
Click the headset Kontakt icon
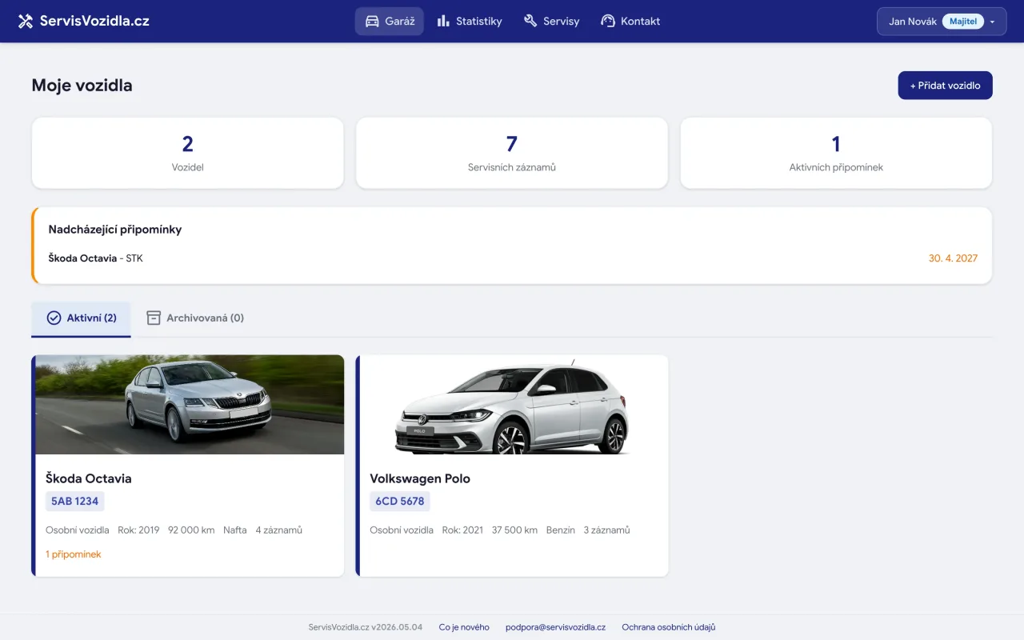pos(608,21)
